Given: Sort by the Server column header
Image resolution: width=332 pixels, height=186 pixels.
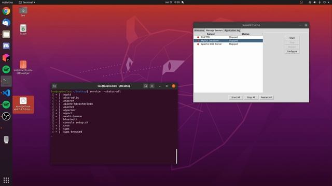Looking at the screenshot, I should point(211,34).
